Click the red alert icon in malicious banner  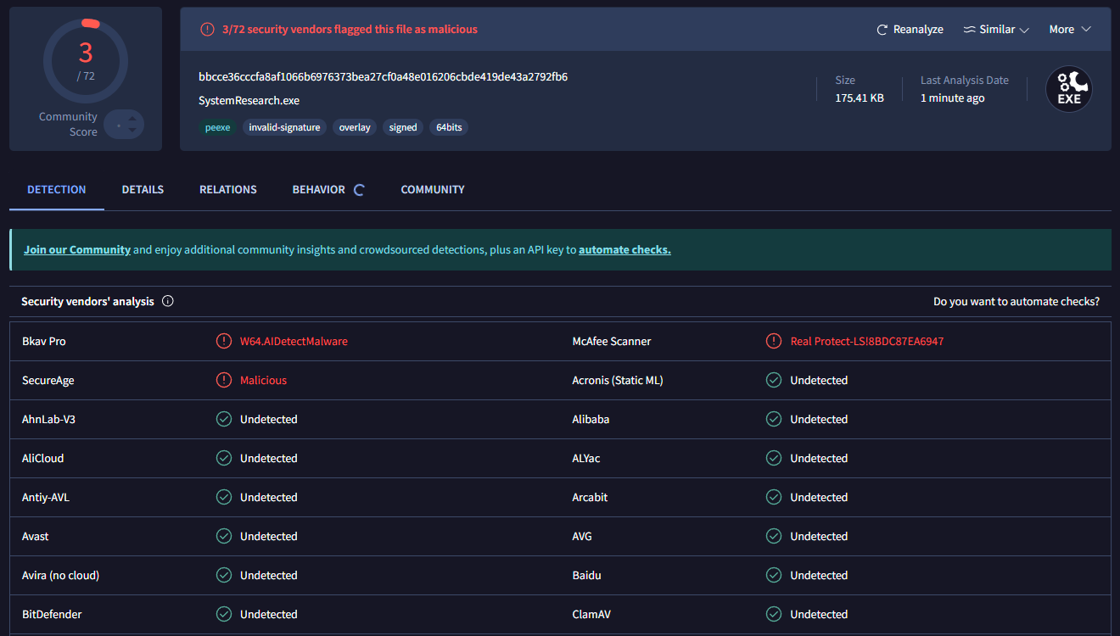click(x=207, y=30)
